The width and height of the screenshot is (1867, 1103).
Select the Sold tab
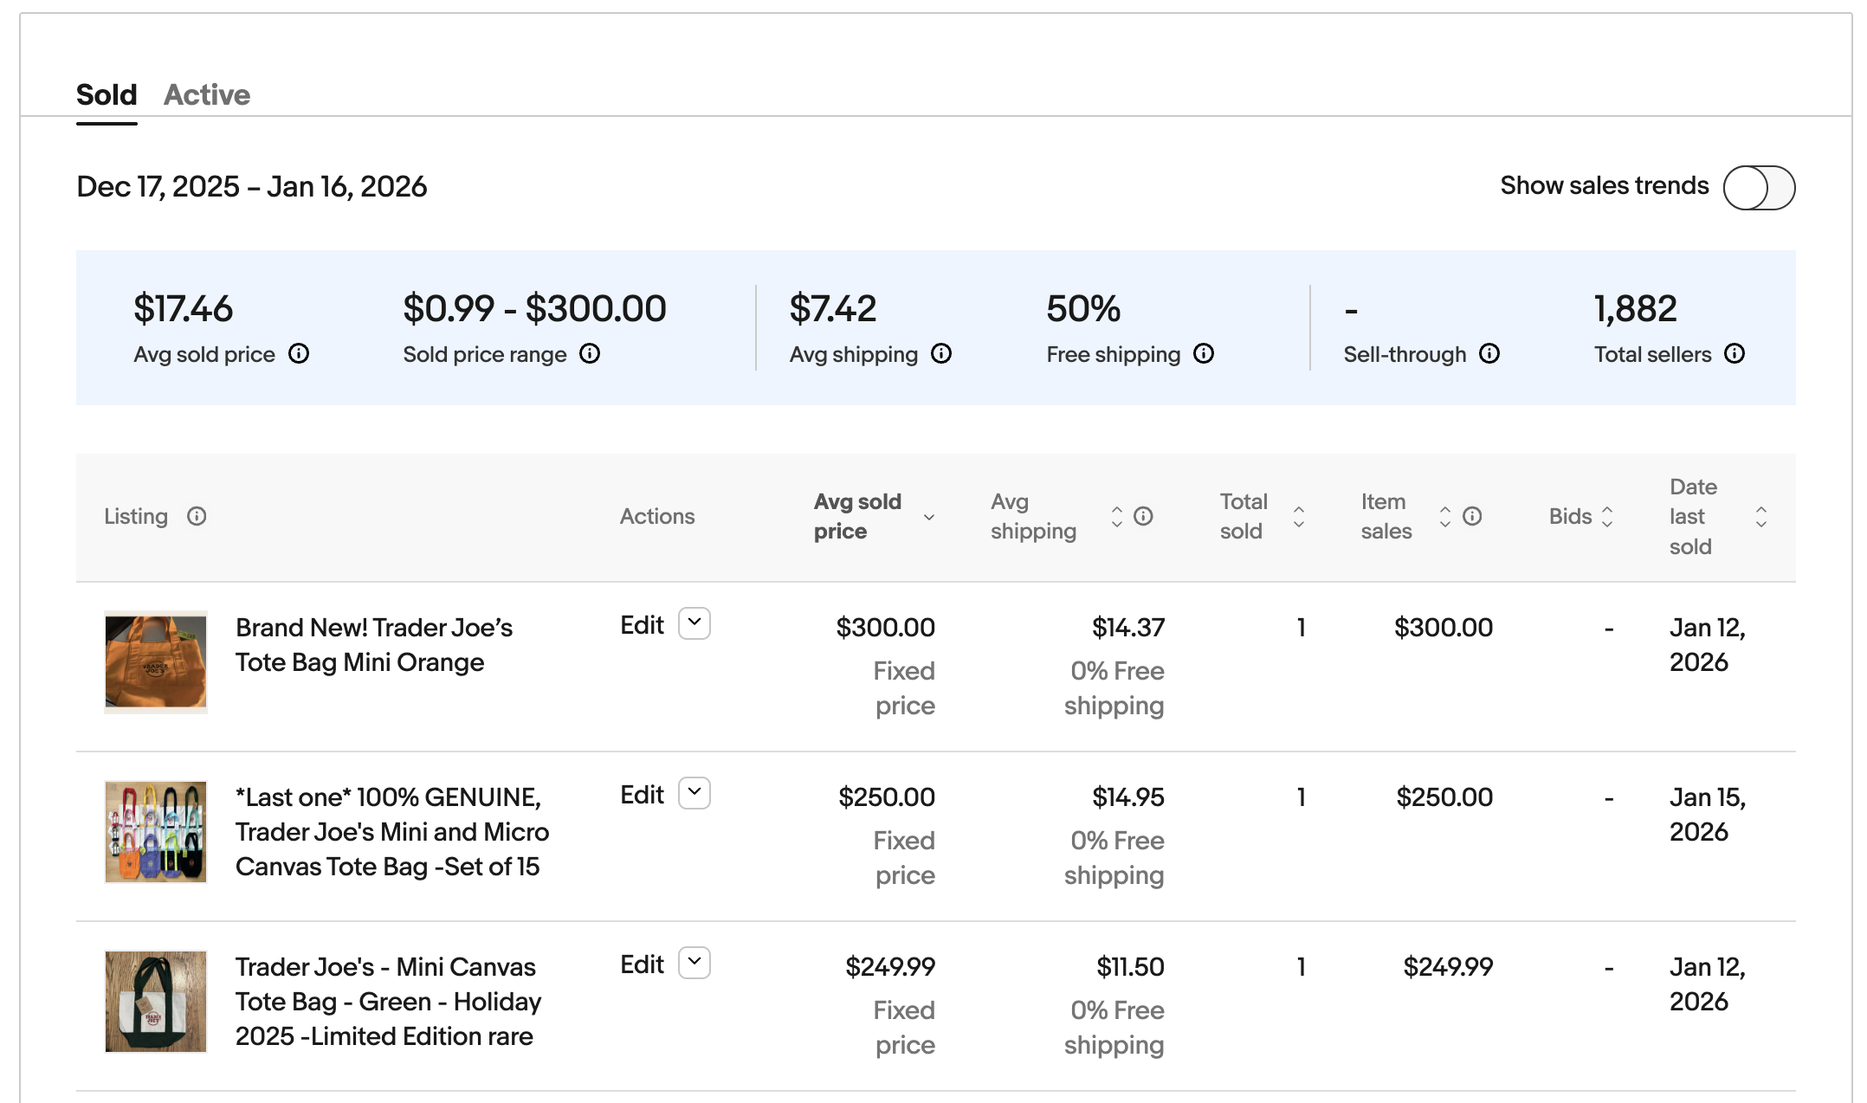tap(107, 94)
